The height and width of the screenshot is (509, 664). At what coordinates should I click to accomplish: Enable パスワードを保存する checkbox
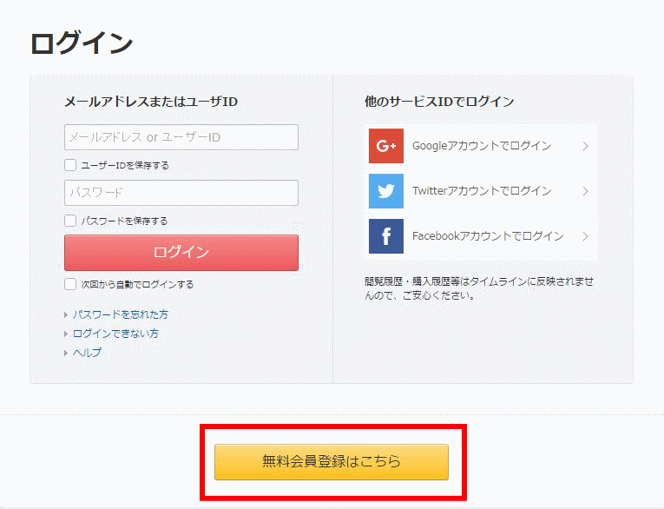coord(70,221)
